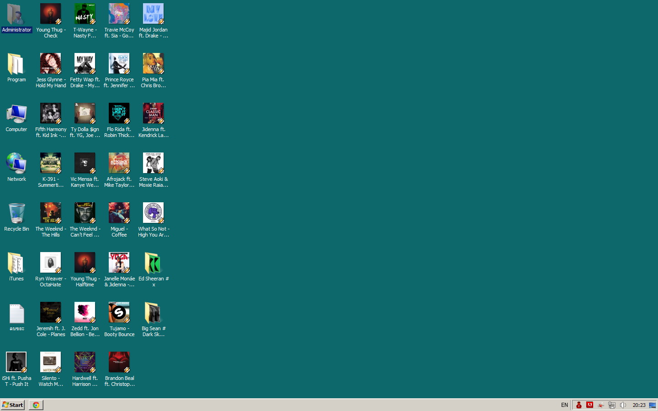Viewport: 658px width, 411px height.
Task: Open the Administrator folder icon
Action: coord(16,18)
